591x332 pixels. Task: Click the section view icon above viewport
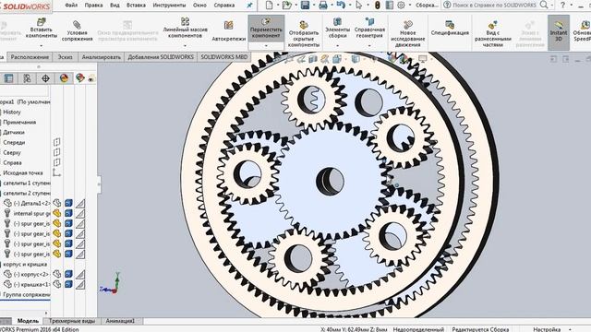313,59
